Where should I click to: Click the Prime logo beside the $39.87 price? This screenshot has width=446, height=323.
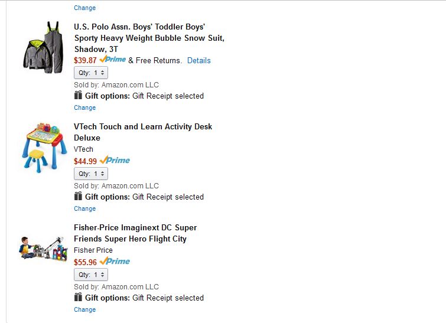click(113, 60)
